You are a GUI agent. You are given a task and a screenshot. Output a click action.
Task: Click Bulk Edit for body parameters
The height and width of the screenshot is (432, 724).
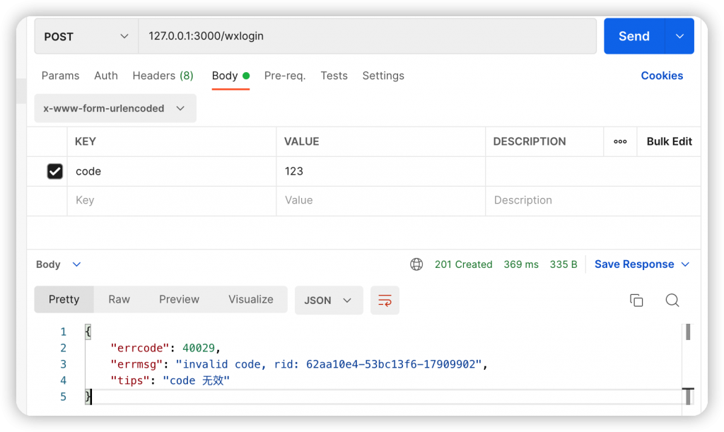click(x=669, y=141)
